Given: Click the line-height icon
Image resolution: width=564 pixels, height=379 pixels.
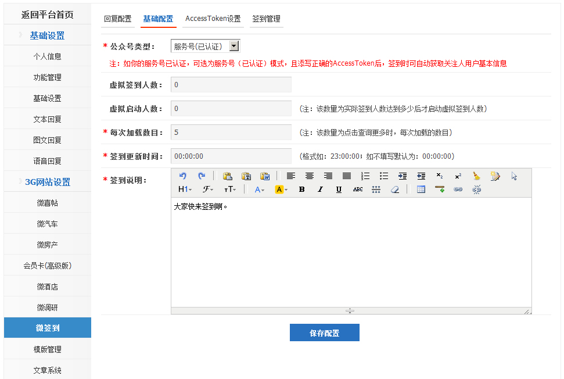Looking at the screenshot, I should (x=376, y=189).
